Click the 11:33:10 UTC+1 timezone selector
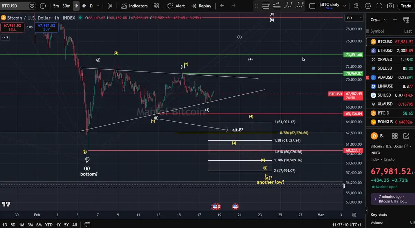Image resolution: width=415 pixels, height=228 pixels. [347, 225]
